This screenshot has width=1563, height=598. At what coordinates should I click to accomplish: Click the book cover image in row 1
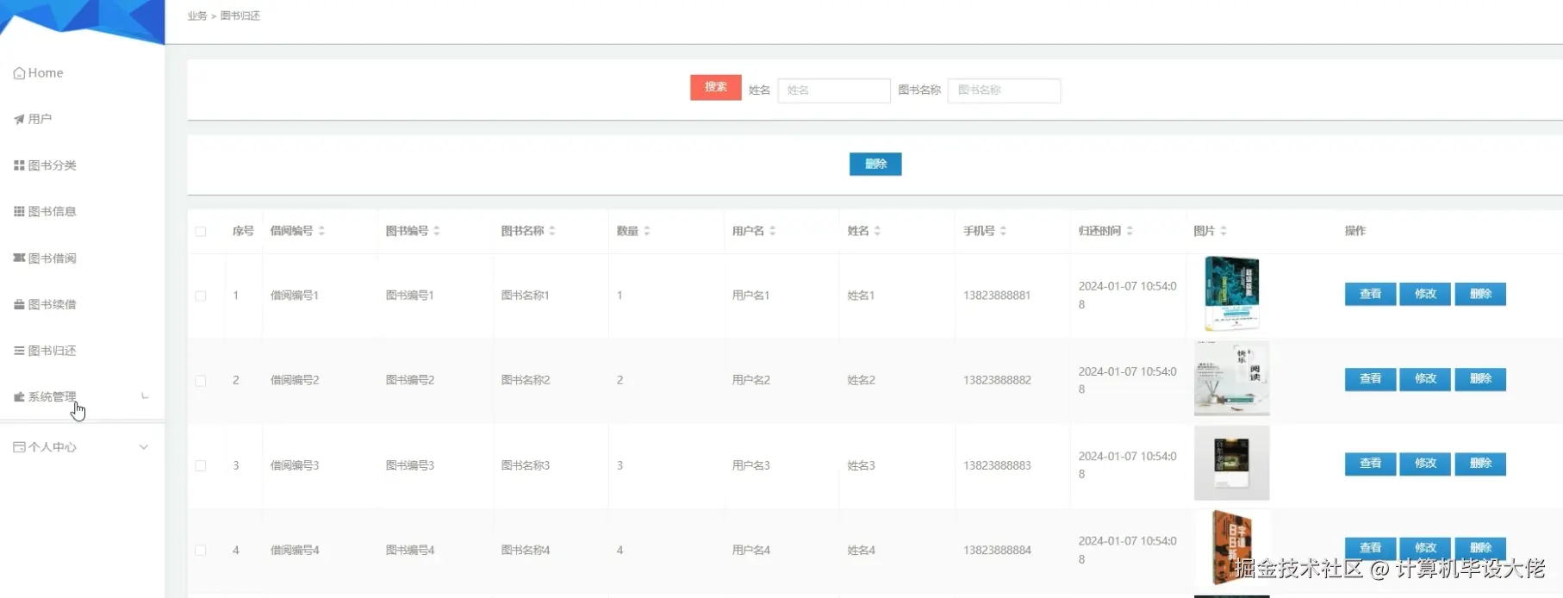[x=1231, y=294]
